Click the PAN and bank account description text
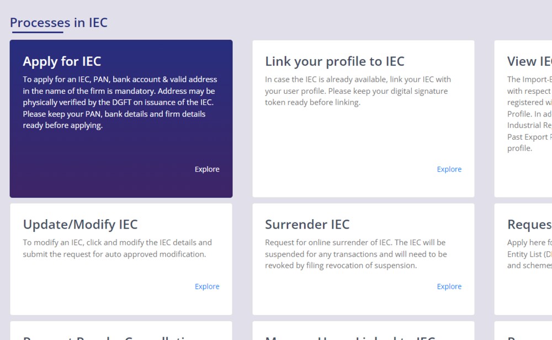The width and height of the screenshot is (552, 340). pos(120,103)
